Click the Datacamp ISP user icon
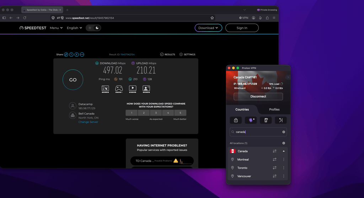Viewport: 364px width, 198px height. pyautogui.click(x=73, y=106)
